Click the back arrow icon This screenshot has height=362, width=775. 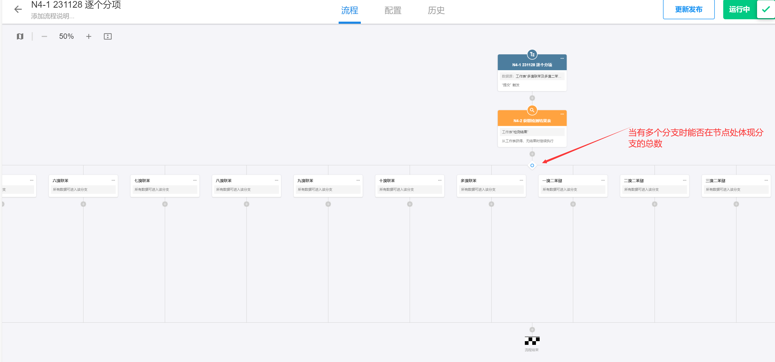click(18, 9)
